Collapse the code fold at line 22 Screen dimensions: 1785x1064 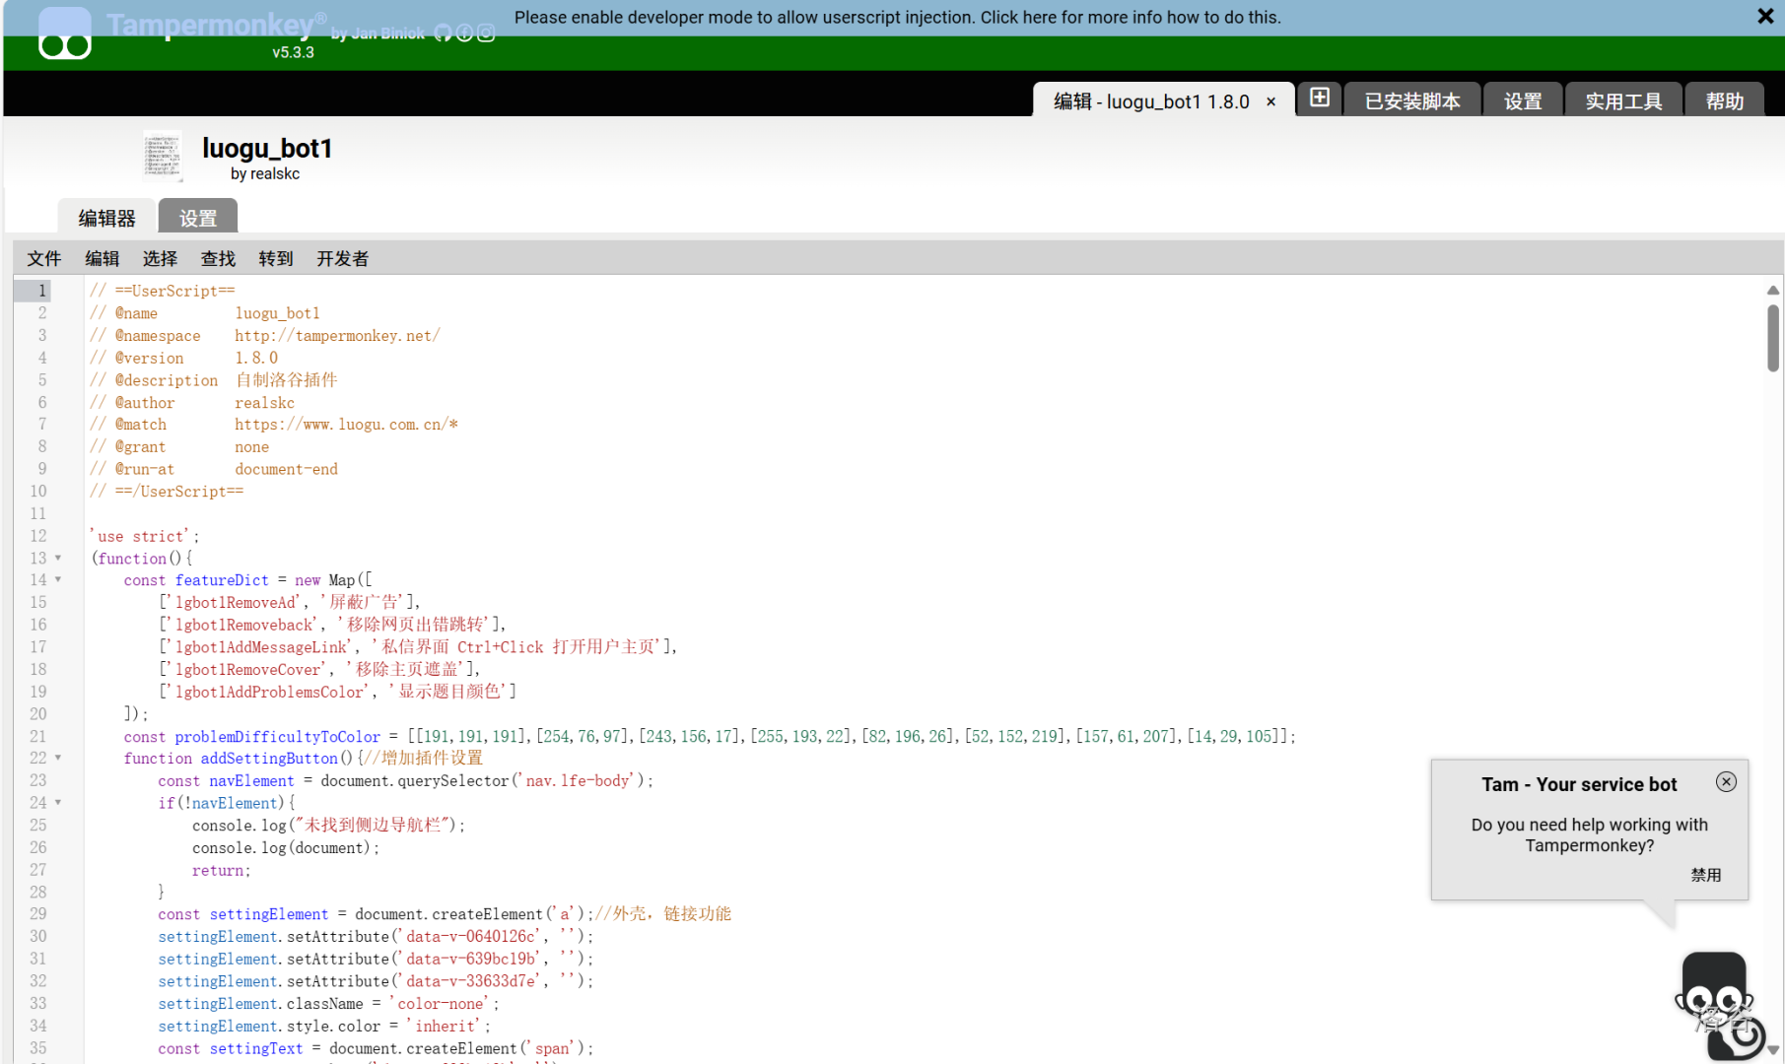(58, 758)
